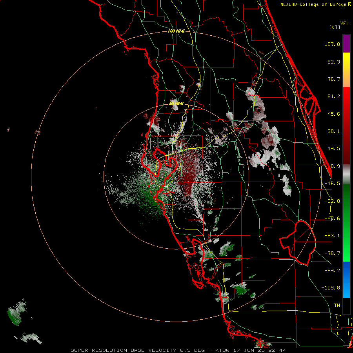Screen dimensions: 353x353
Task: Click the Lake Okeechobee outline on map
Action: 298,243
